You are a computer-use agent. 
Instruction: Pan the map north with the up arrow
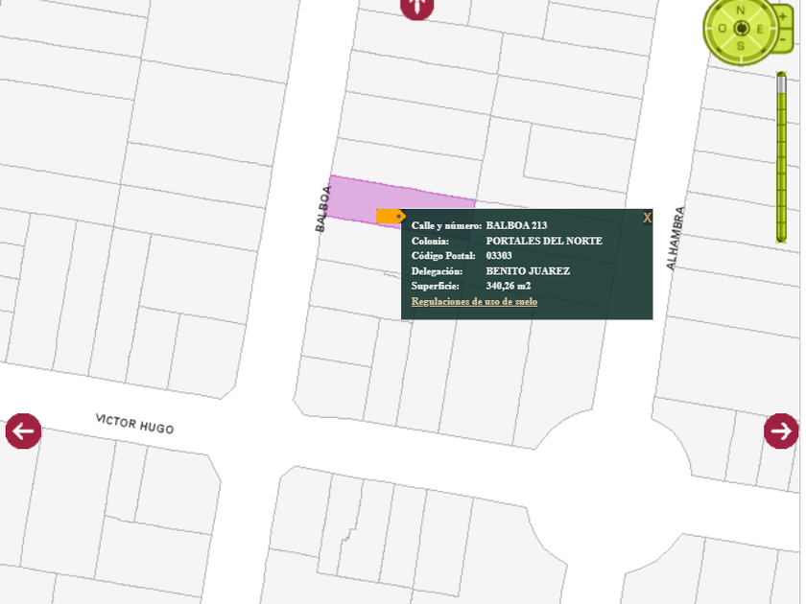pos(416,8)
